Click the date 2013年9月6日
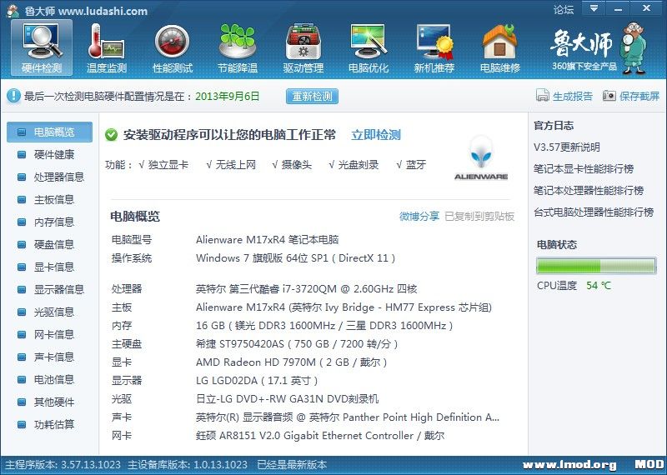 227,96
